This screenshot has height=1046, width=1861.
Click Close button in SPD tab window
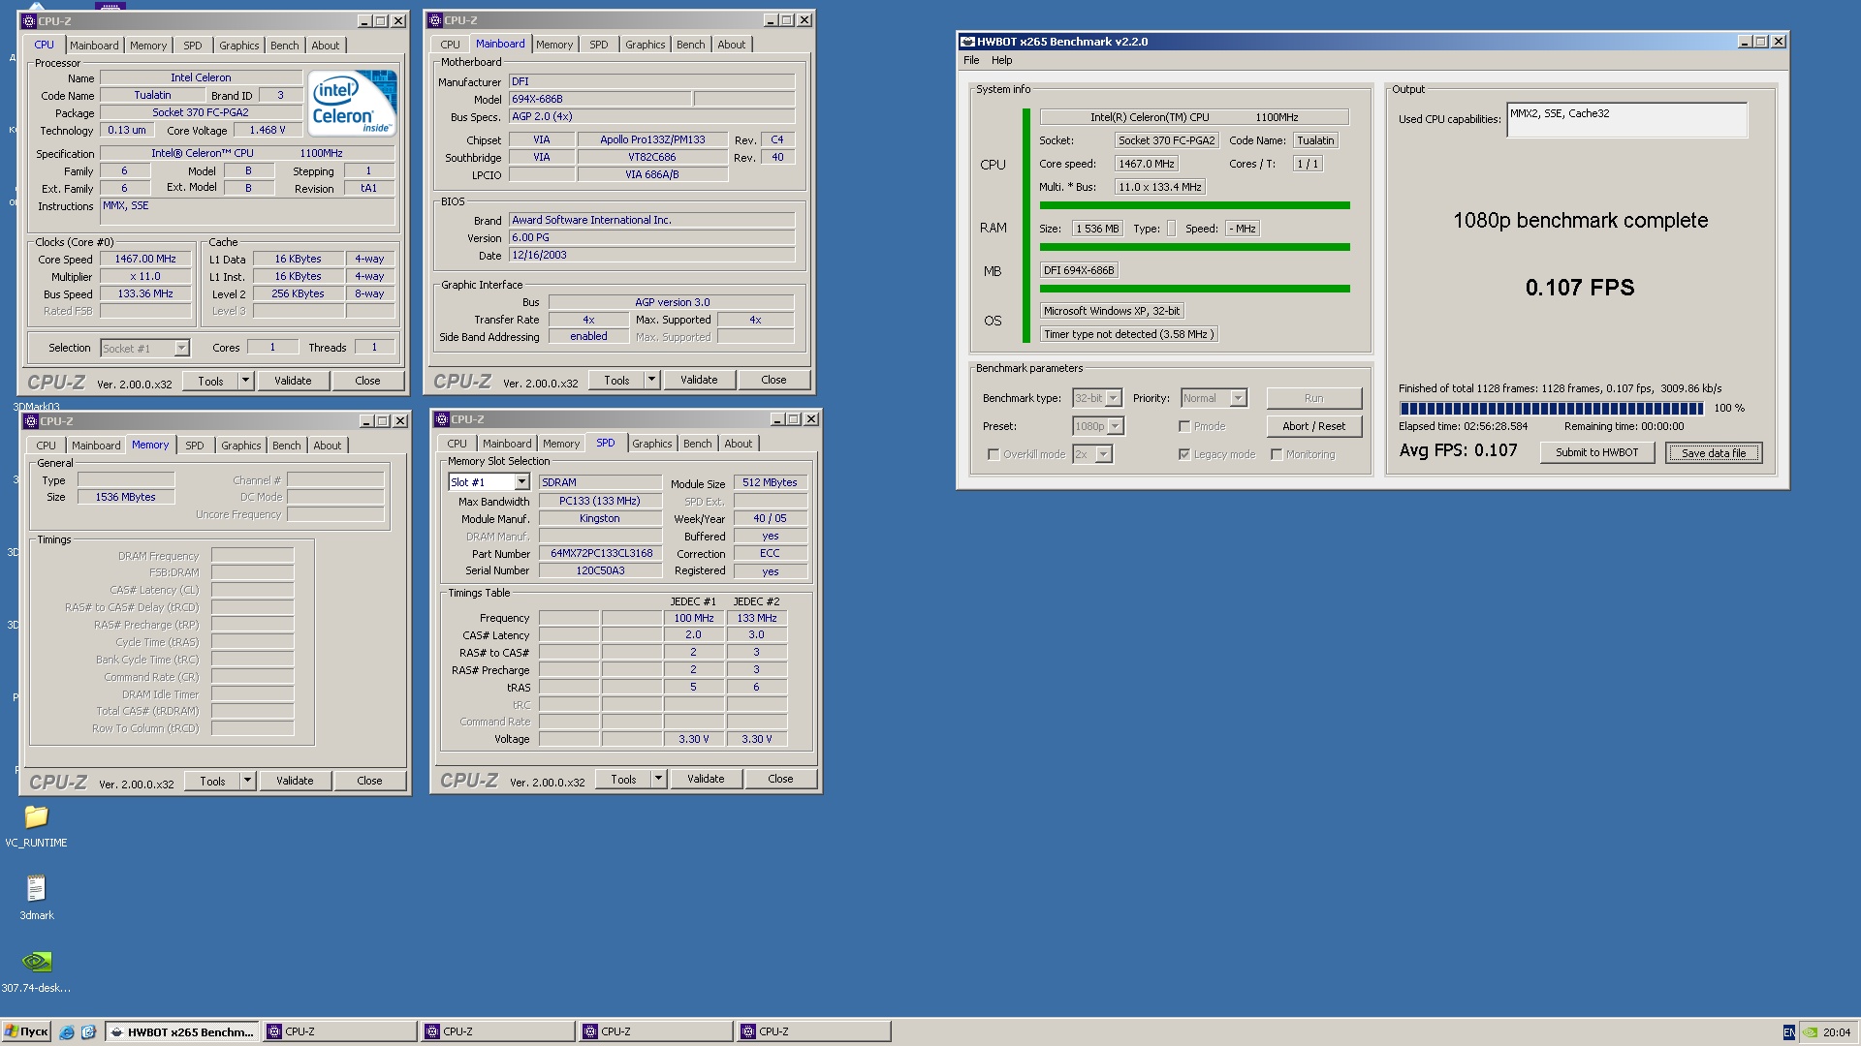tap(780, 779)
